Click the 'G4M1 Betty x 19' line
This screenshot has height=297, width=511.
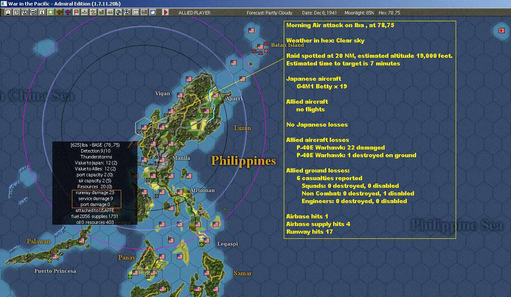click(x=322, y=86)
